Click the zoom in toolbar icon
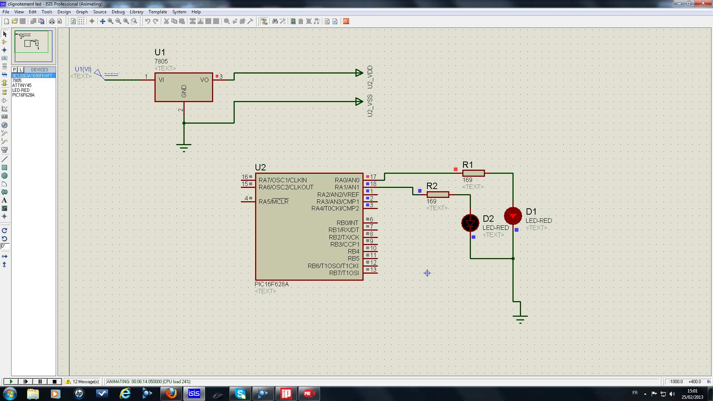Viewport: 713px width, 401px height. point(110,21)
